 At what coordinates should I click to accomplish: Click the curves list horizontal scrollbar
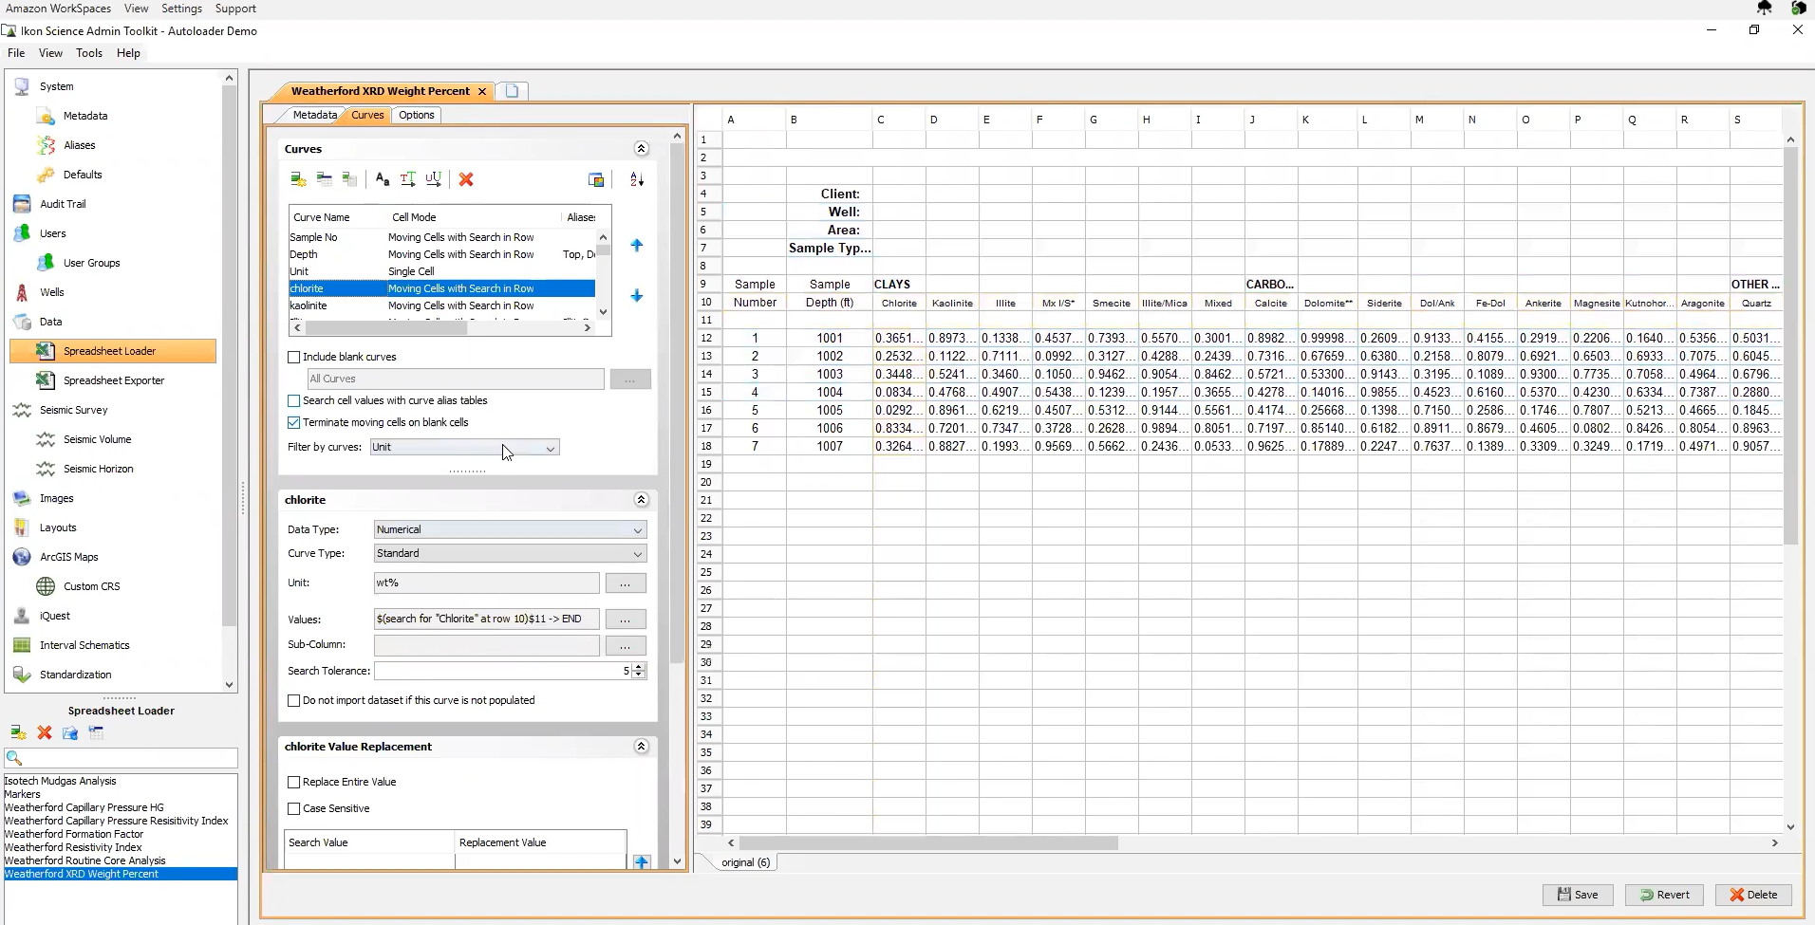point(385,328)
